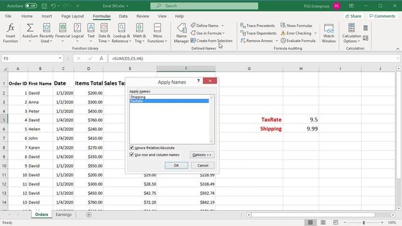Screen dimensions: 402x226
Task: Click the Search box in title bar
Action: click(204, 6)
